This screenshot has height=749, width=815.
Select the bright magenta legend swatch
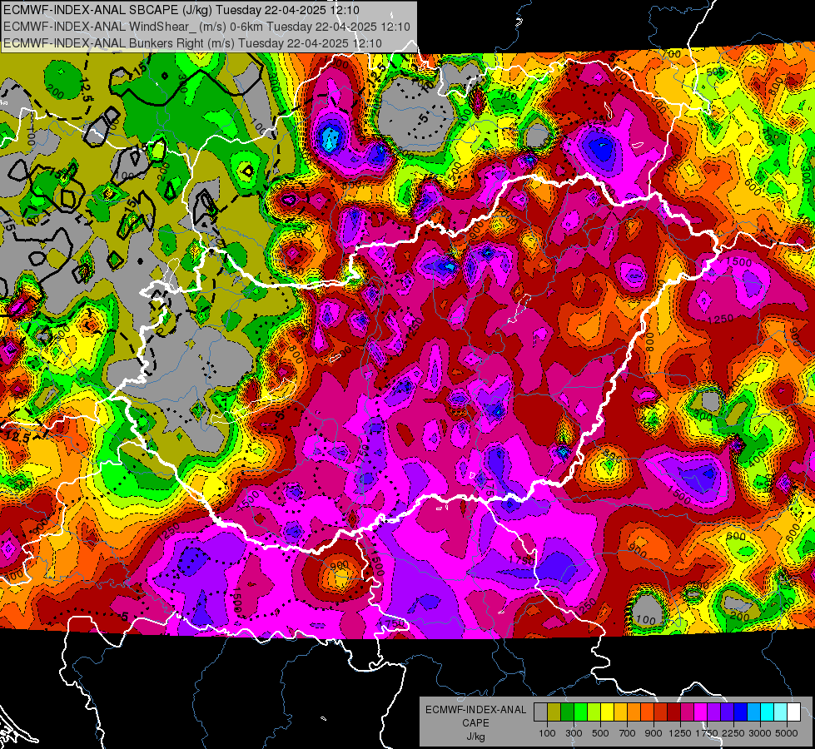tap(700, 712)
